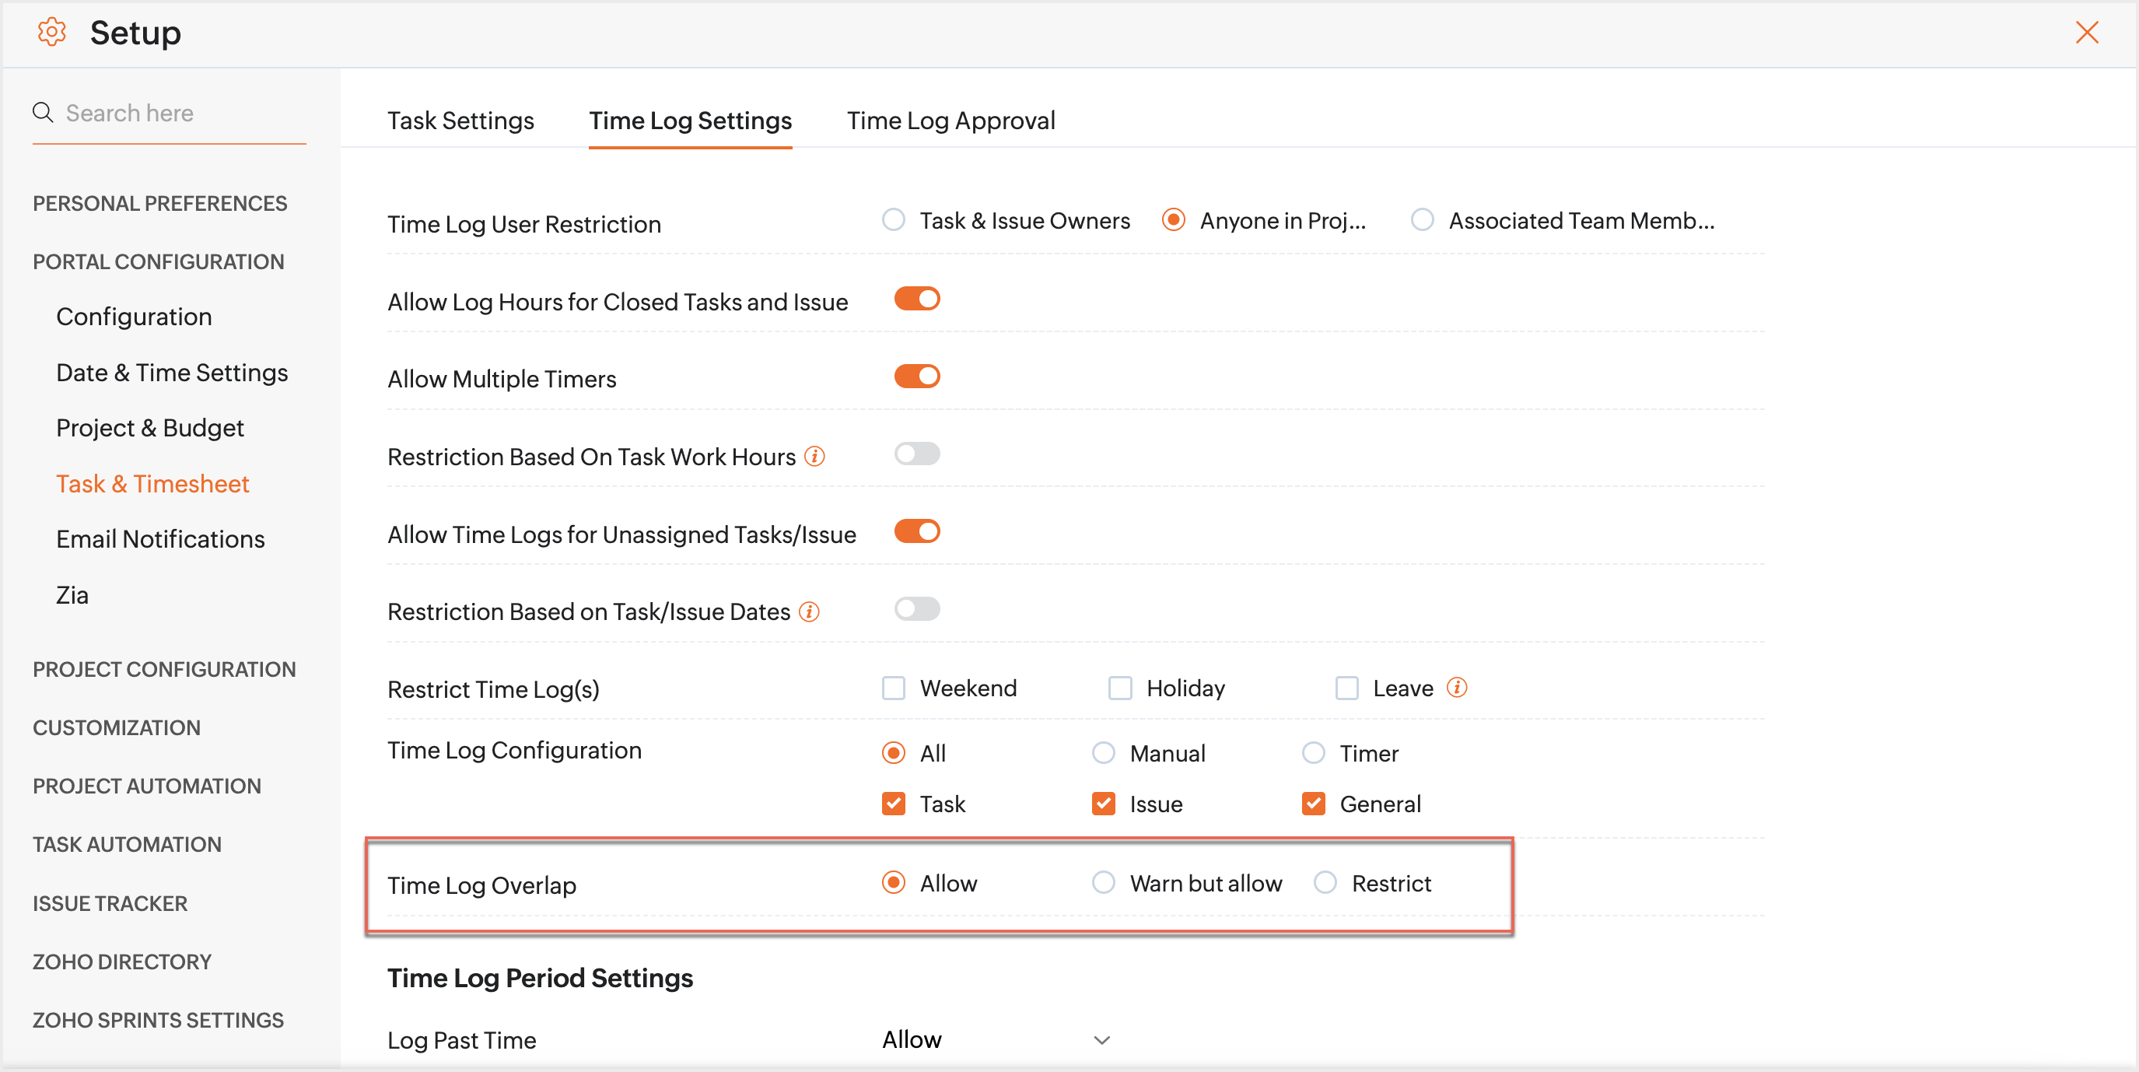Go to Date & Time Settings
Image resolution: width=2139 pixels, height=1072 pixels.
172,372
